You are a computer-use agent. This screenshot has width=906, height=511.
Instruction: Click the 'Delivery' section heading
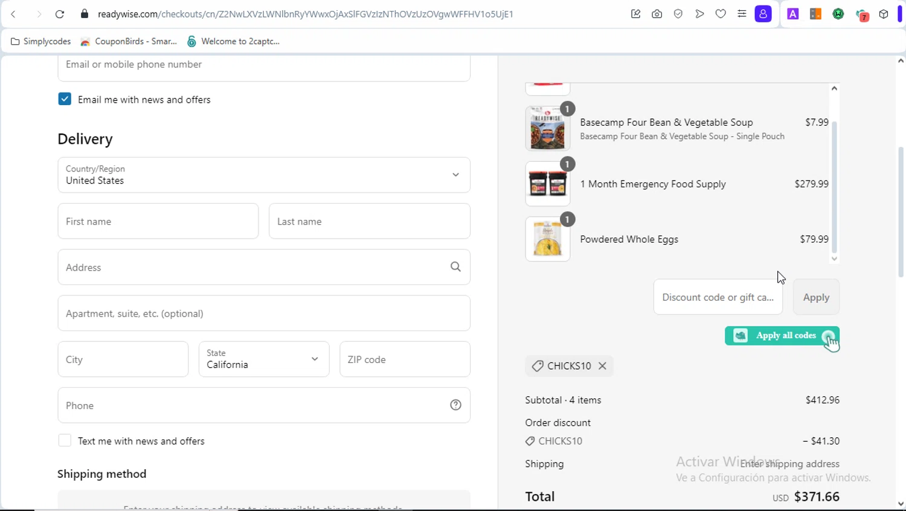(85, 139)
